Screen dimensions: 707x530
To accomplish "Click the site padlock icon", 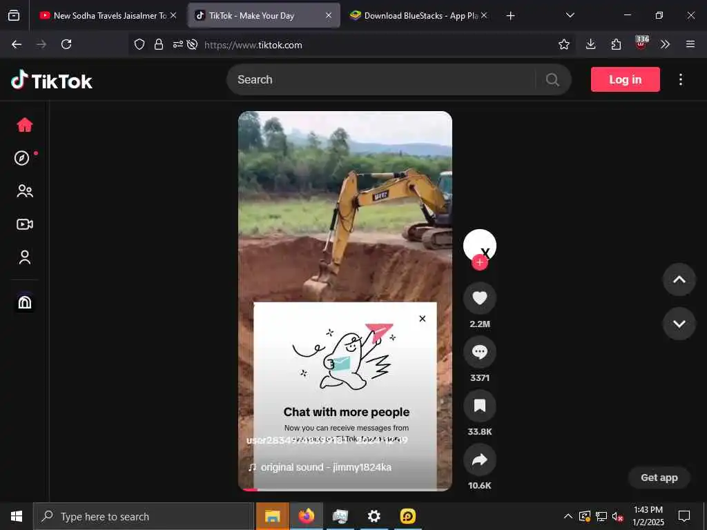I will [x=158, y=44].
